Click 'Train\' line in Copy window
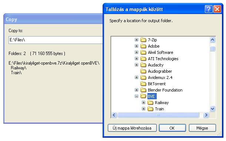The image size is (226, 141). 16,72
